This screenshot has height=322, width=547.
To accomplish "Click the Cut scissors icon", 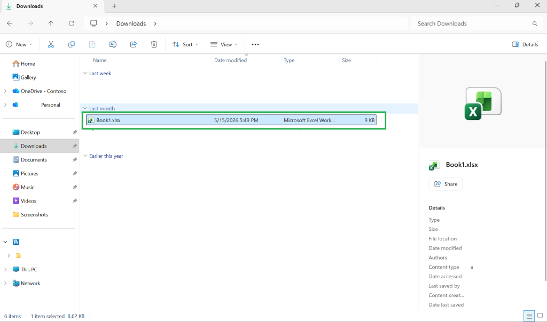I will (51, 44).
